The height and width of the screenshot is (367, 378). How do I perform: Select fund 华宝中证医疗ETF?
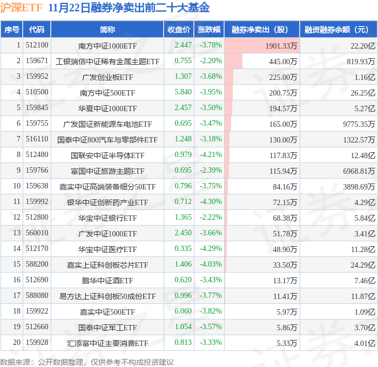107,249
